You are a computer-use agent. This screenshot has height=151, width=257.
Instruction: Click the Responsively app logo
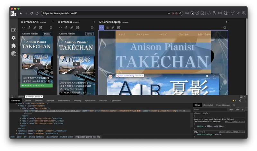[x=13, y=13]
